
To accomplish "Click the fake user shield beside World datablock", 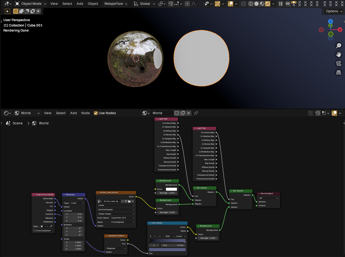I will pos(177,113).
